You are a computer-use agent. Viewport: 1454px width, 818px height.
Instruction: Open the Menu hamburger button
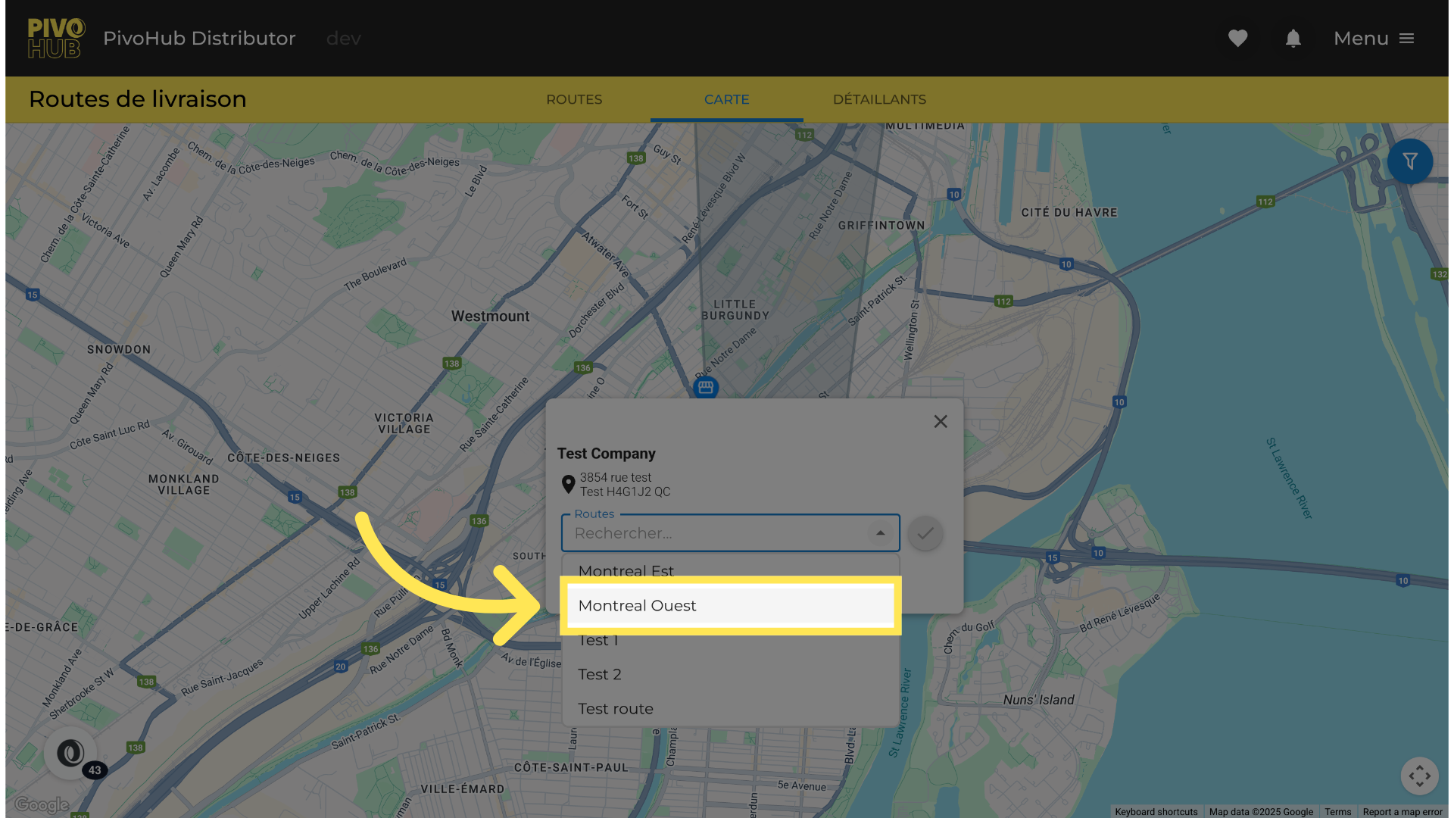(x=1374, y=38)
